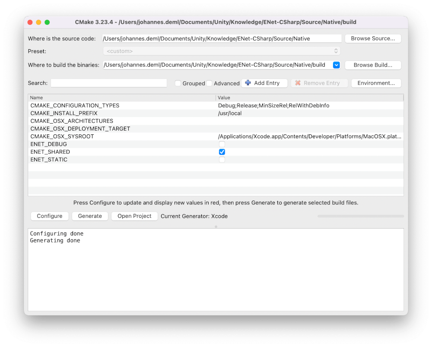Screen dimensions: 432x347
Task: Open the build path history dropdown arrow
Action: [x=336, y=65]
